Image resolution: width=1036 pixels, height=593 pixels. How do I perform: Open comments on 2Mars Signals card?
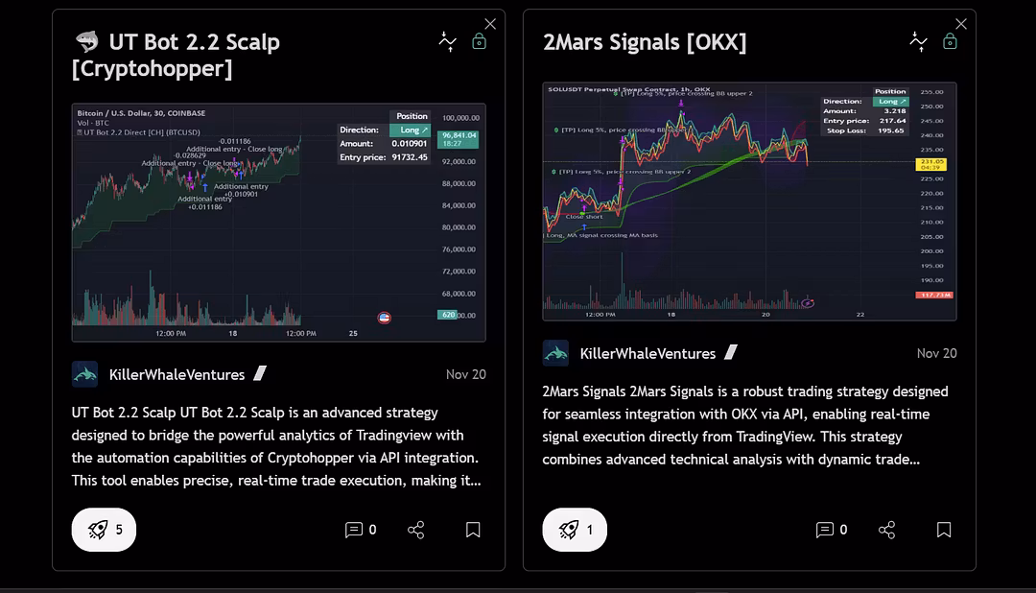click(x=831, y=530)
